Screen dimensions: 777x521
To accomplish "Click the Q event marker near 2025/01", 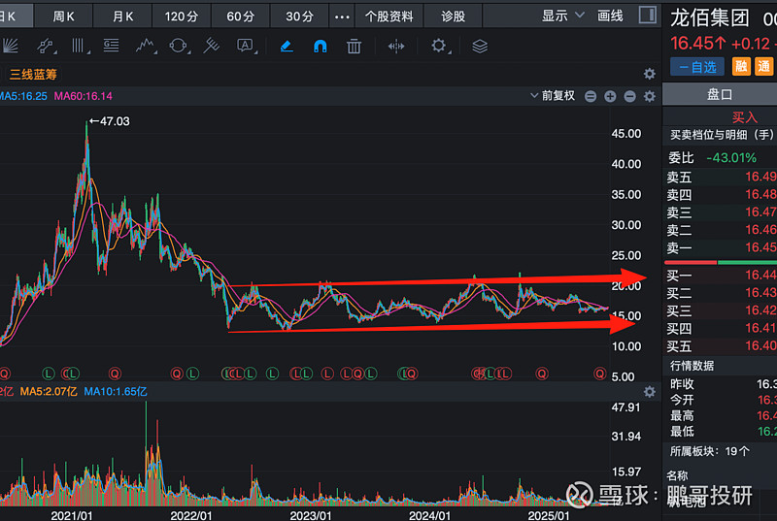I will (542, 374).
